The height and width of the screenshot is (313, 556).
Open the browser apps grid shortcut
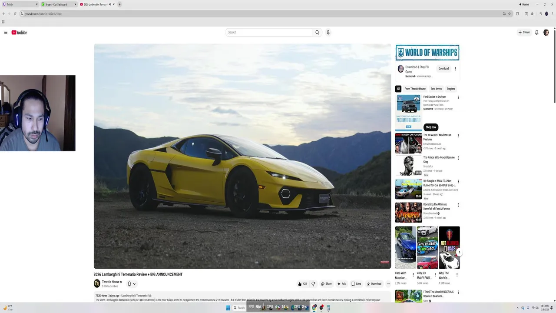coord(3,21)
